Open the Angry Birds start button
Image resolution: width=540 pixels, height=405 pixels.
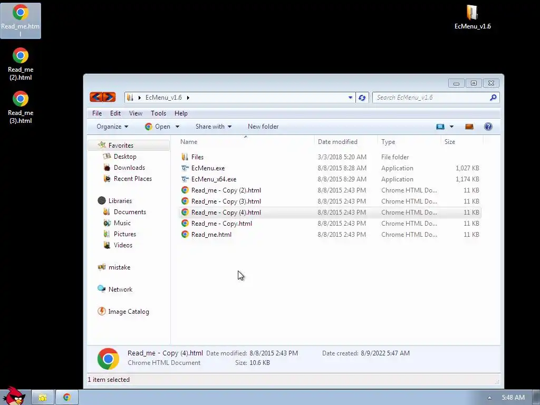coord(14,396)
